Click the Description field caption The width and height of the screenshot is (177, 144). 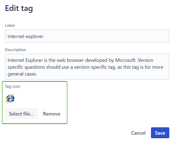coord(15,50)
